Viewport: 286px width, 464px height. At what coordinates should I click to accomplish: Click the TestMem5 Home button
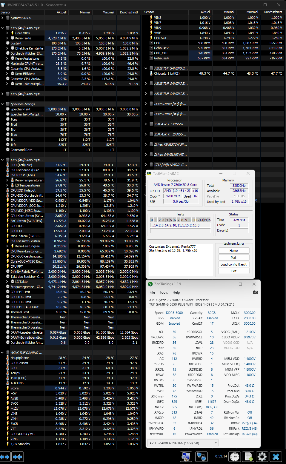(x=234, y=251)
